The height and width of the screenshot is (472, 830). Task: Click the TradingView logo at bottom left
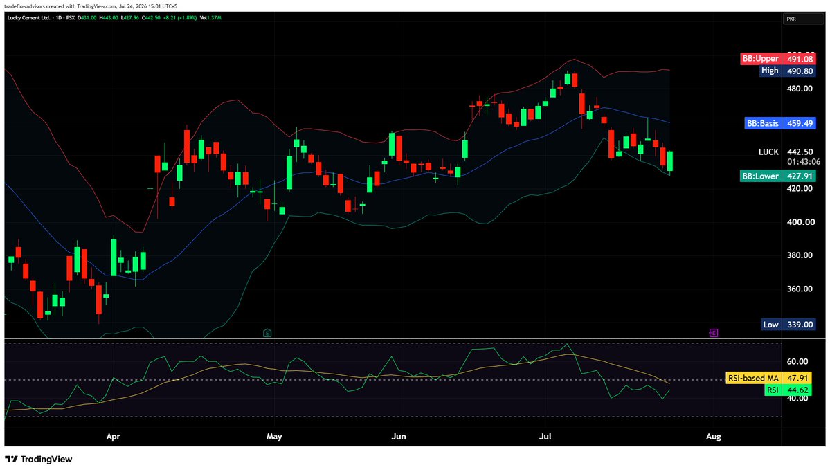pyautogui.click(x=39, y=460)
